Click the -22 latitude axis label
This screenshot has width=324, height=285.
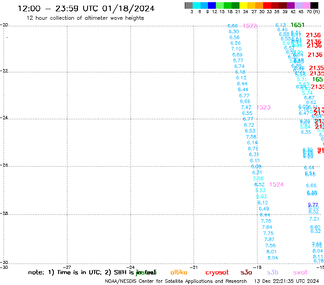pos(4,71)
